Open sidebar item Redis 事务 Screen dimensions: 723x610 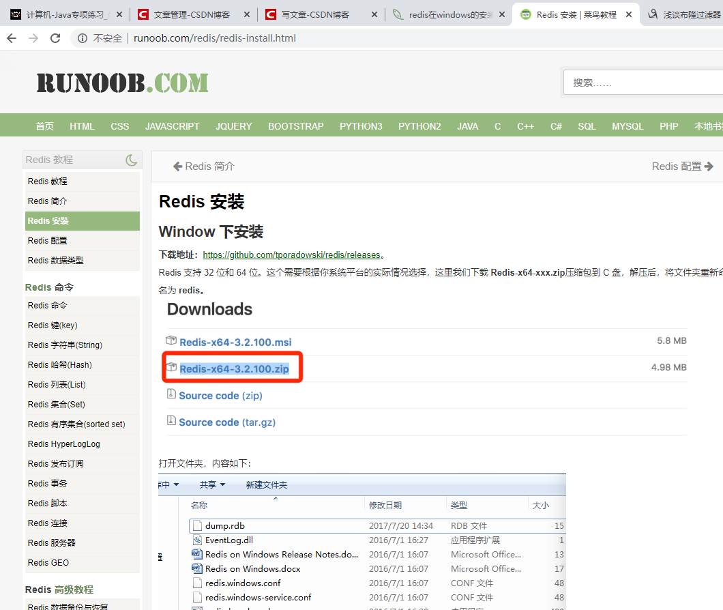click(x=83, y=484)
